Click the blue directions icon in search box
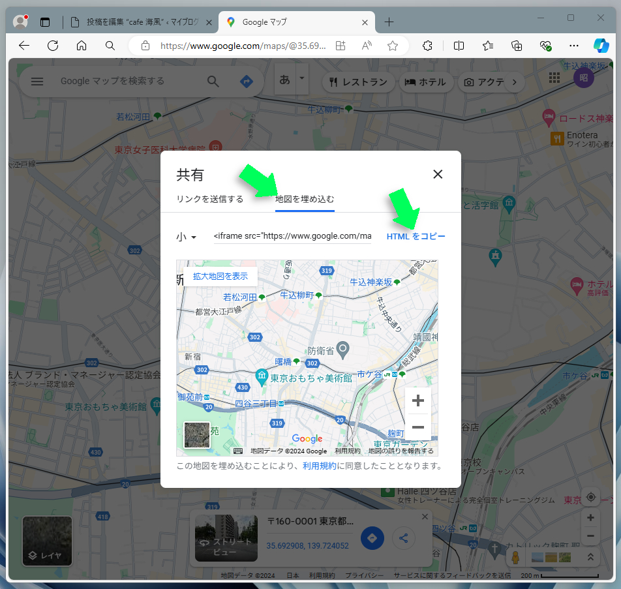Image resolution: width=621 pixels, height=589 pixels. (247, 82)
